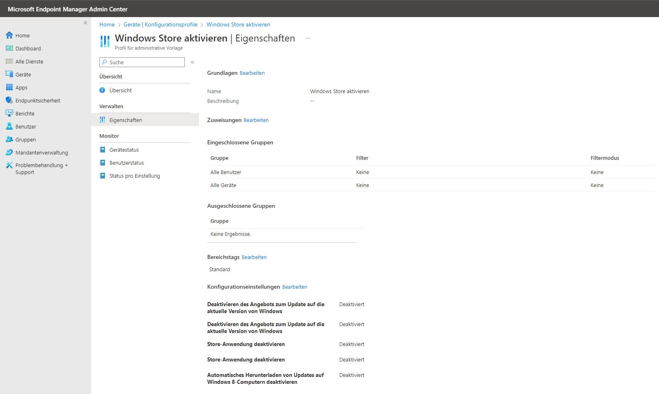
Task: Click the Filter column header
Action: click(362, 158)
